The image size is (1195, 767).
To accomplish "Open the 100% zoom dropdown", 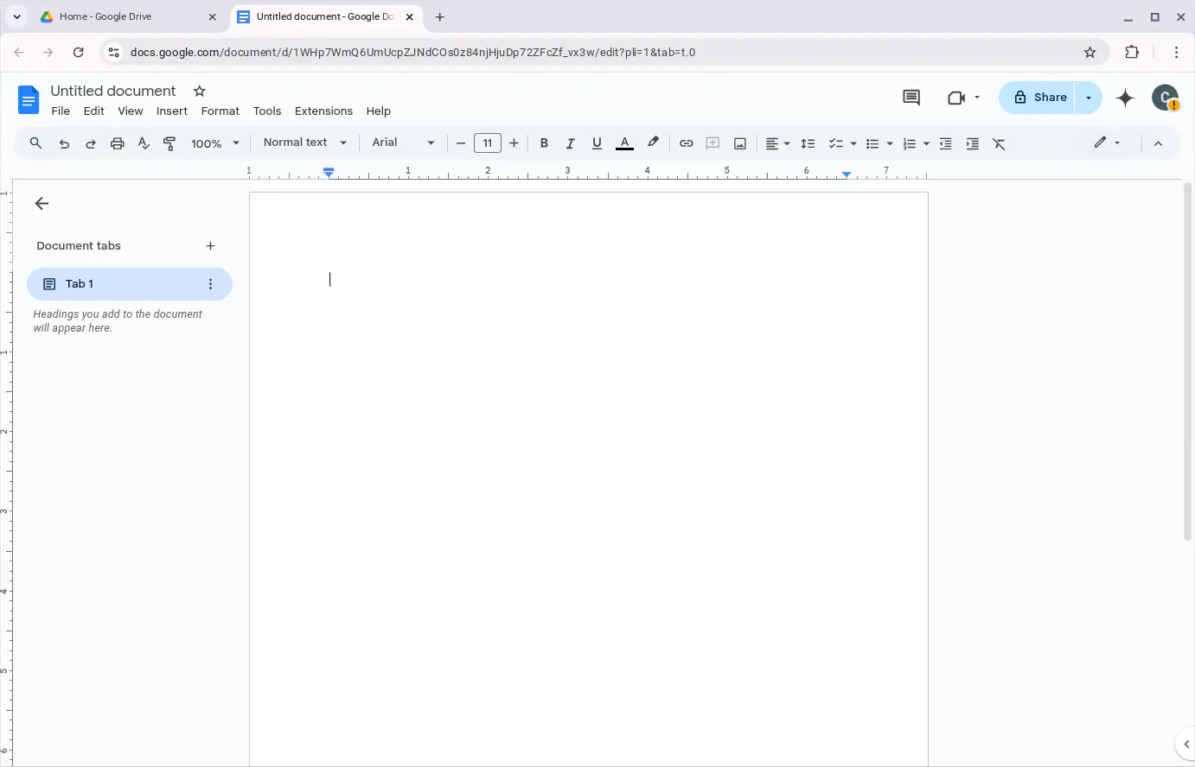I will (214, 143).
